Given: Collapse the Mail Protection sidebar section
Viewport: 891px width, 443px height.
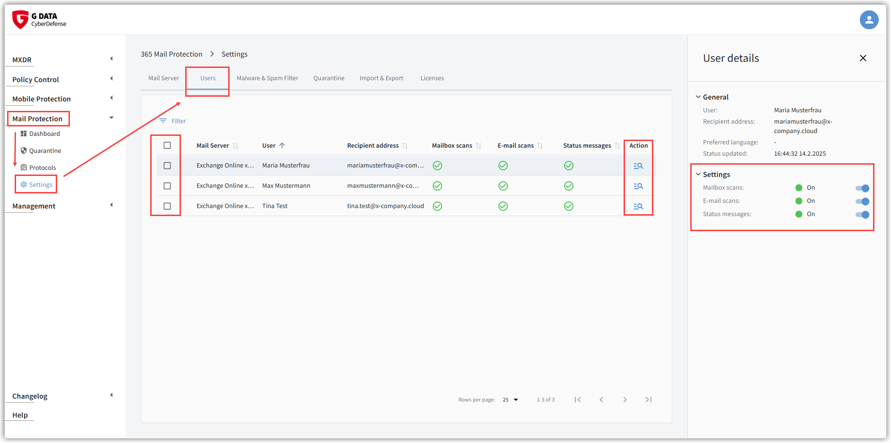Looking at the screenshot, I should 111,118.
